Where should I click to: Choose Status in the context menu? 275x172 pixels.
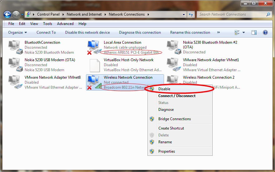pos(180,103)
